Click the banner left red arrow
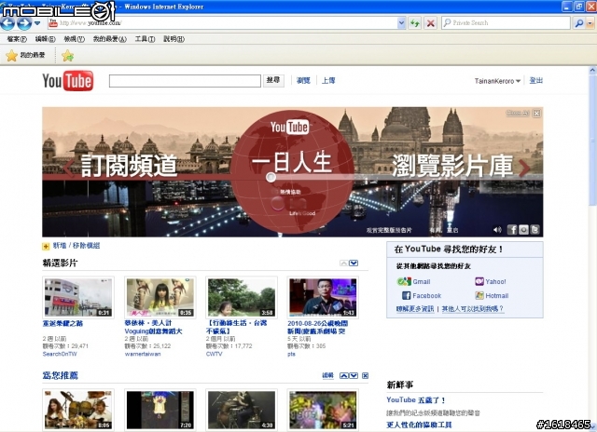The width and height of the screenshot is (597, 432). point(69,168)
